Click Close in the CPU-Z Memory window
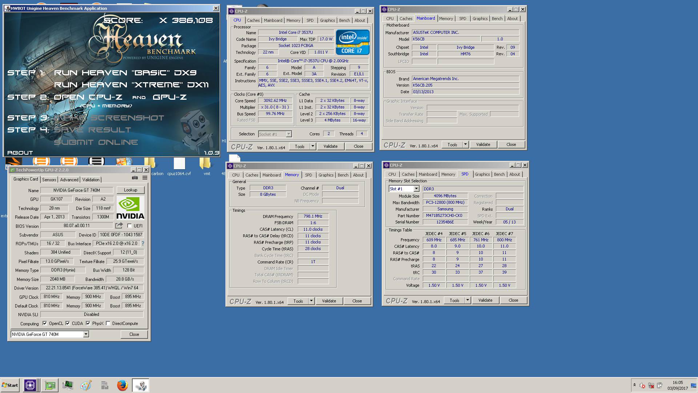Screen dimensions: 698x393 click(357, 301)
